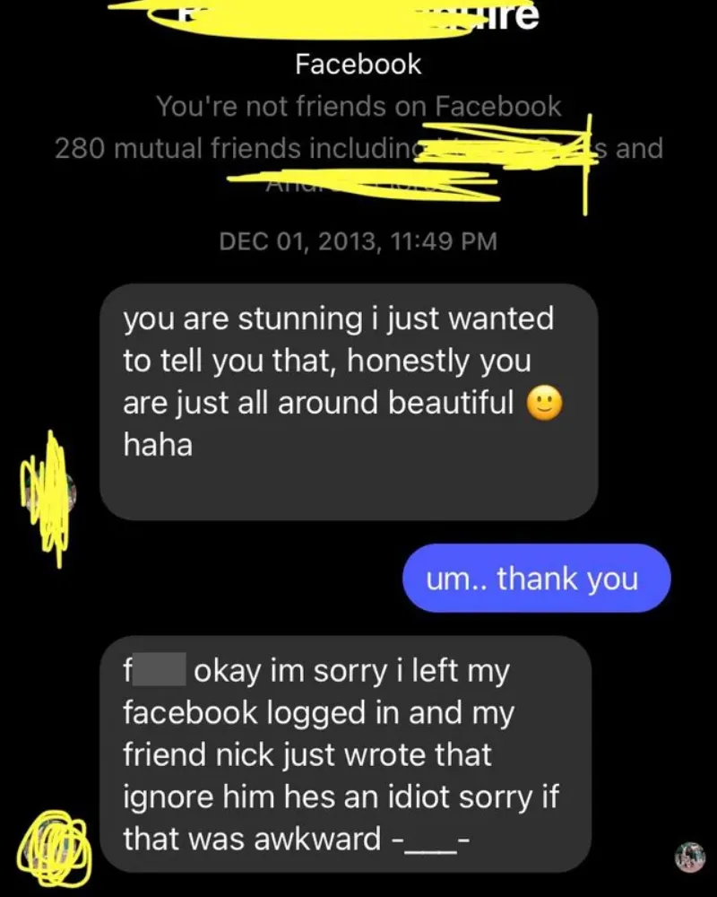Tap the sender avatar beside the 'haha' message
Image resolution: width=717 pixels, height=897 pixels.
click(x=48, y=493)
